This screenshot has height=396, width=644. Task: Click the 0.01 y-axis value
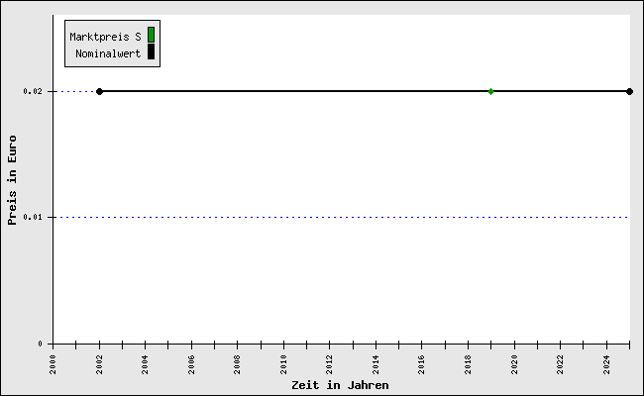click(x=33, y=217)
